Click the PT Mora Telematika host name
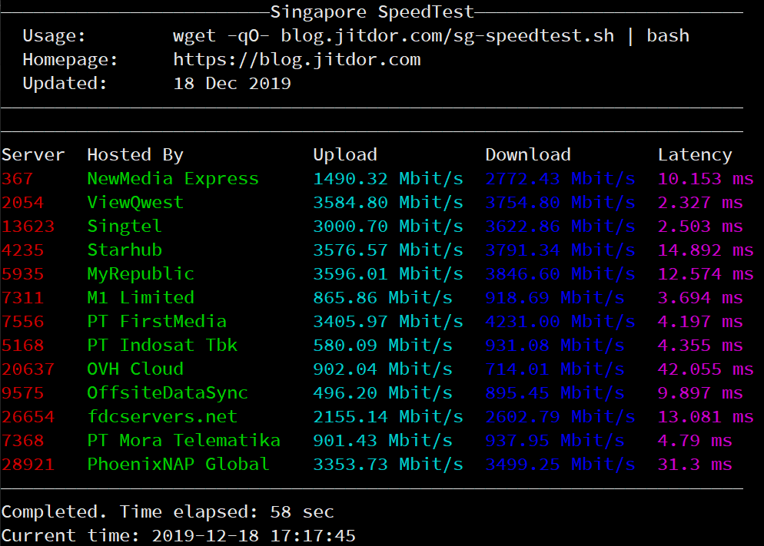This screenshot has height=546, width=764. click(x=184, y=441)
